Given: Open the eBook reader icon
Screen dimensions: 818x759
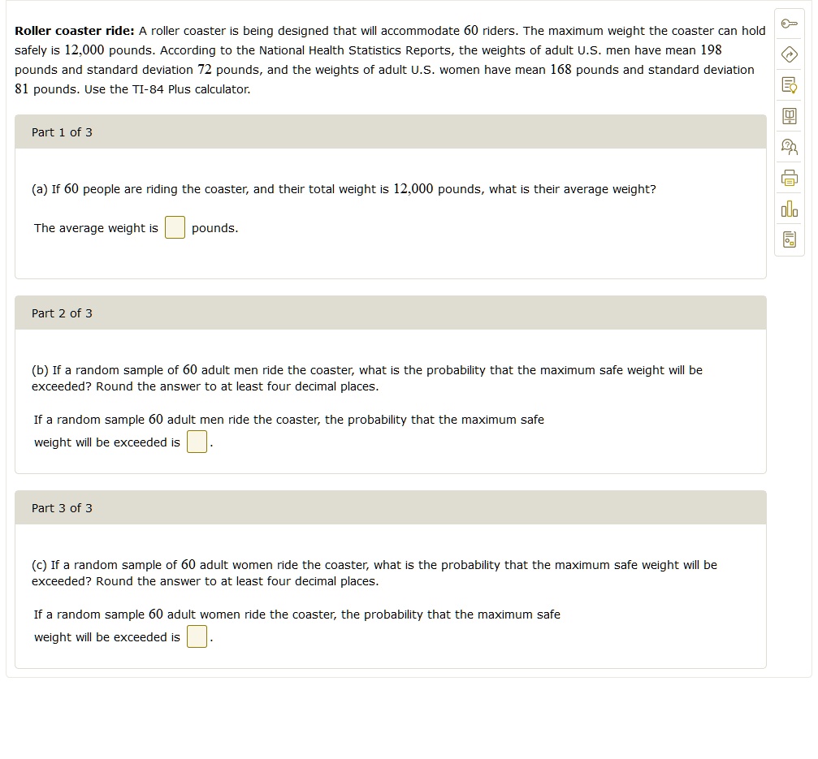Looking at the screenshot, I should pos(789,116).
